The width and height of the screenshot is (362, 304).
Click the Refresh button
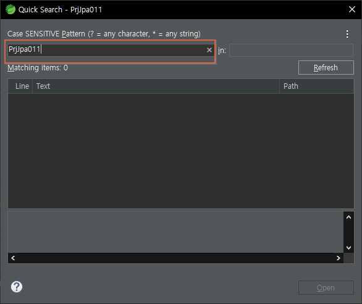tap(326, 68)
